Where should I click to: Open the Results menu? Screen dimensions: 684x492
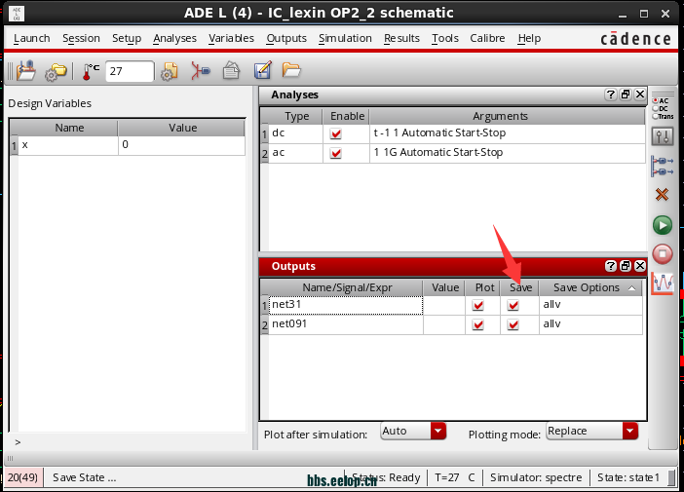point(401,38)
